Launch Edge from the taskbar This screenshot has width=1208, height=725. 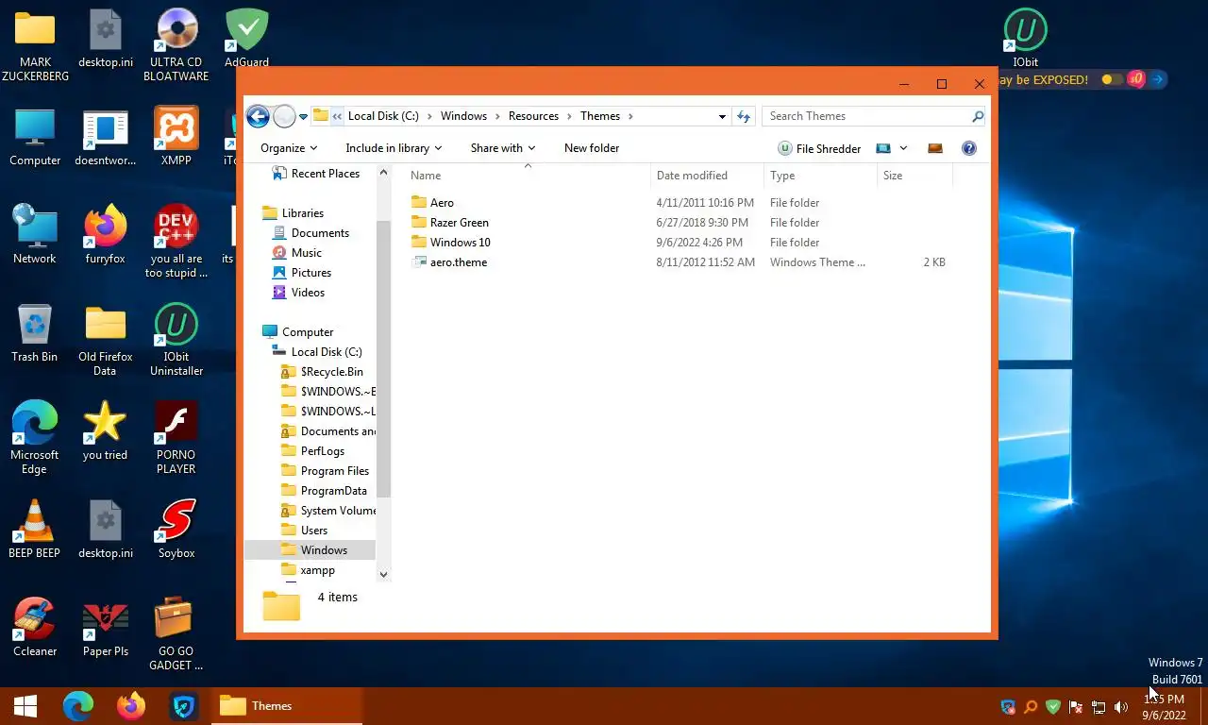tap(78, 706)
